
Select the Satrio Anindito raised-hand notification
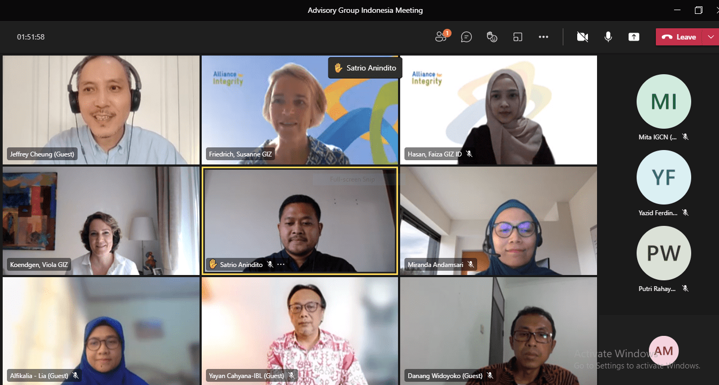click(365, 68)
